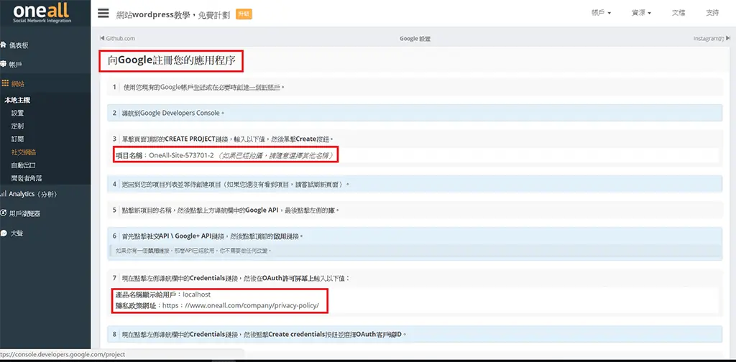Click step 4 project list instruction text
Screen dimensions: 736x362
click(236, 185)
